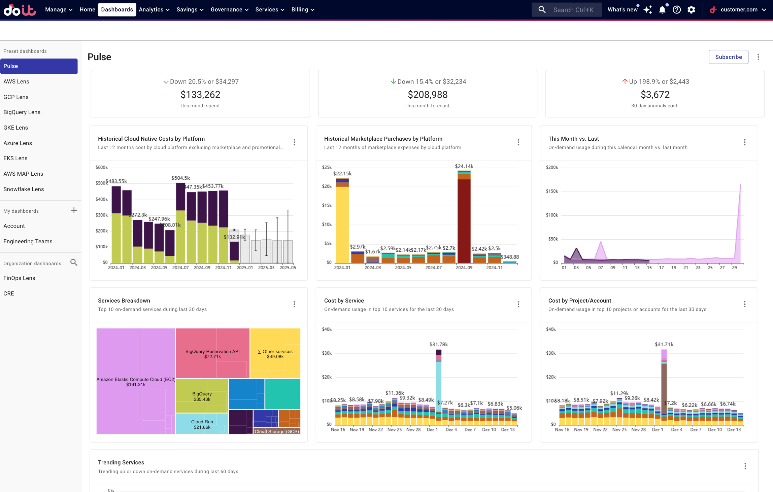Open Services Breakdown widget three-dot menu
This screenshot has width=773, height=492.
click(294, 304)
